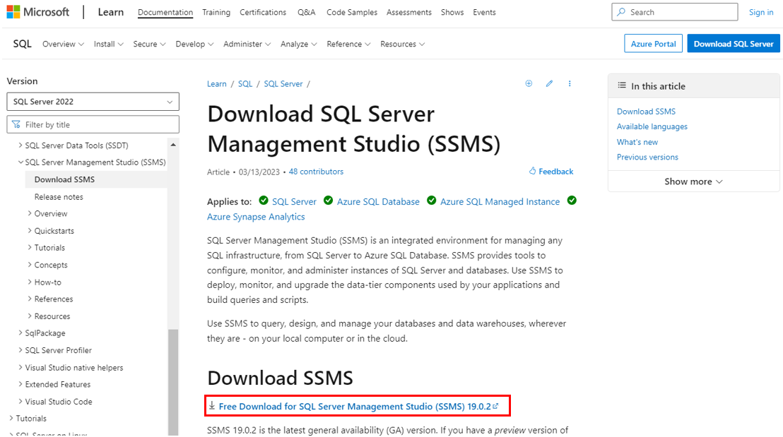783x437 pixels.
Task: Open Code Samples tab
Action: (352, 12)
